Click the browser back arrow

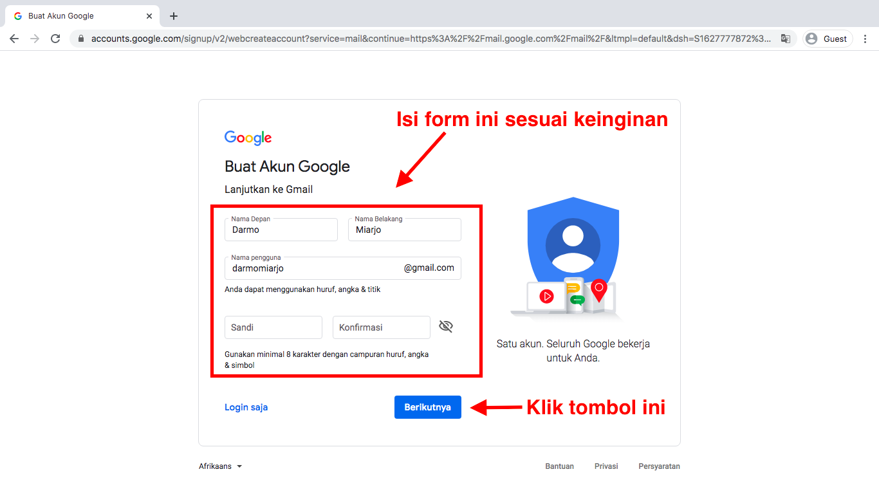[14, 39]
